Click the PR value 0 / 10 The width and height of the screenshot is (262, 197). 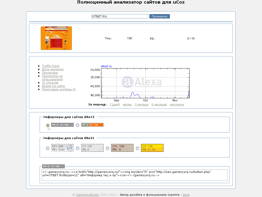191,38
